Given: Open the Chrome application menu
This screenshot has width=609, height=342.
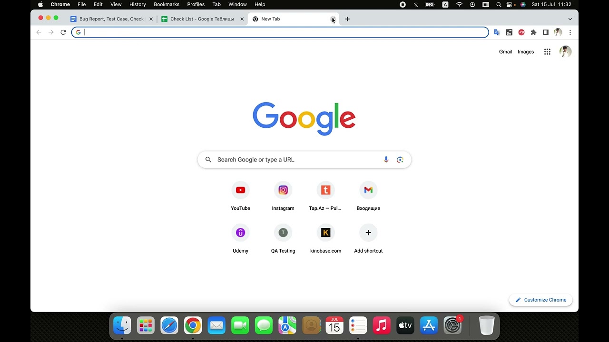Looking at the screenshot, I should coord(60,4).
